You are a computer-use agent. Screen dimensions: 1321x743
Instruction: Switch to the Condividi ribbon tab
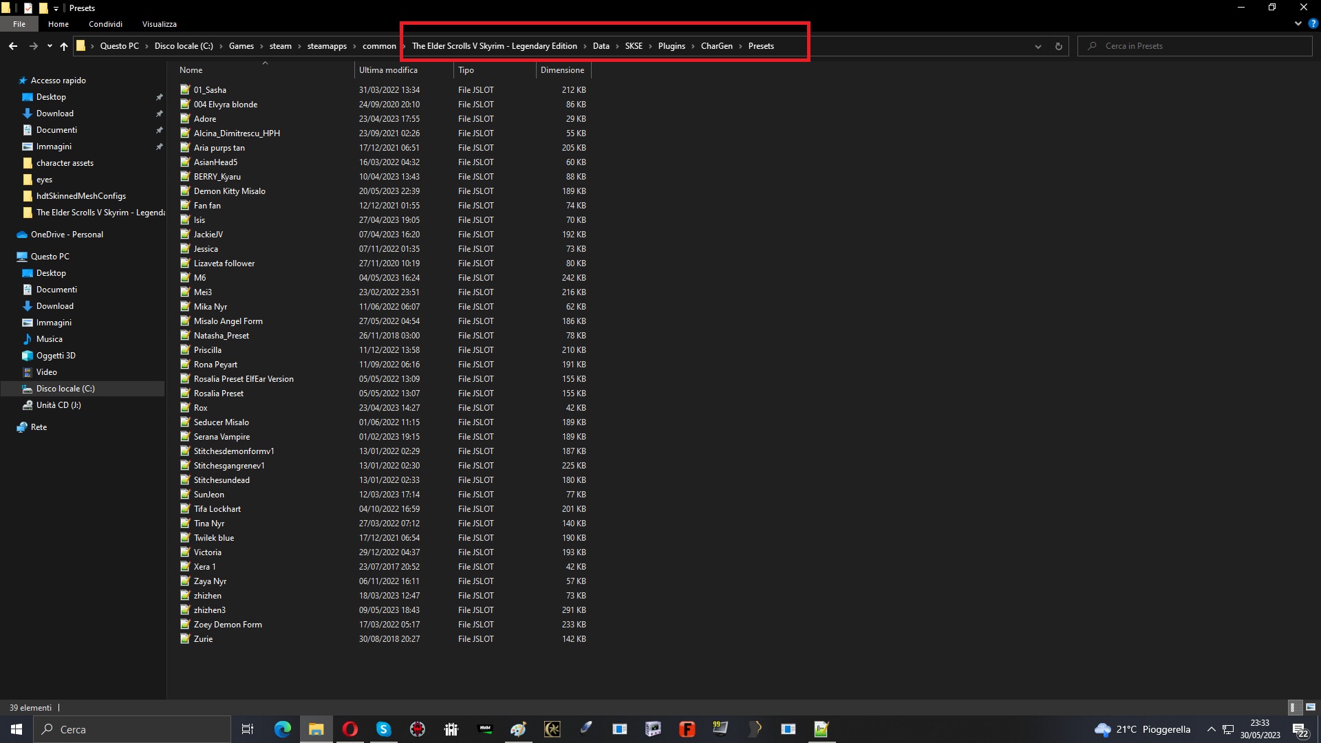105,24
